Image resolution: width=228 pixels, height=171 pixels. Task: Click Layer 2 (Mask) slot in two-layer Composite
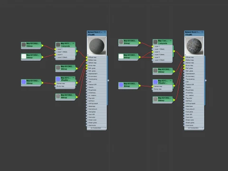coord(65,57)
